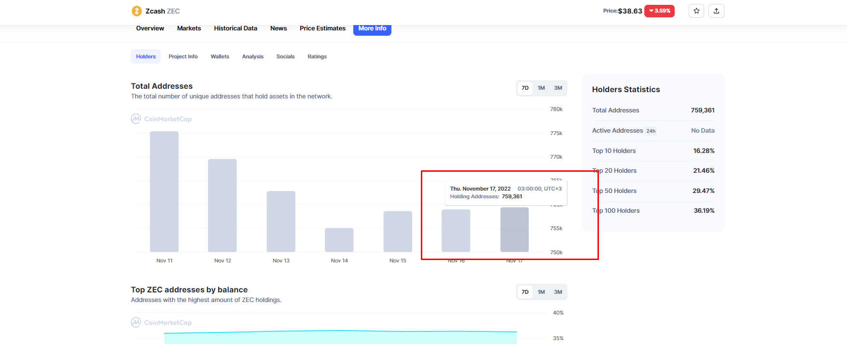Add Zcash to watchlist with star icon
This screenshot has height=344, width=847.
pos(696,11)
